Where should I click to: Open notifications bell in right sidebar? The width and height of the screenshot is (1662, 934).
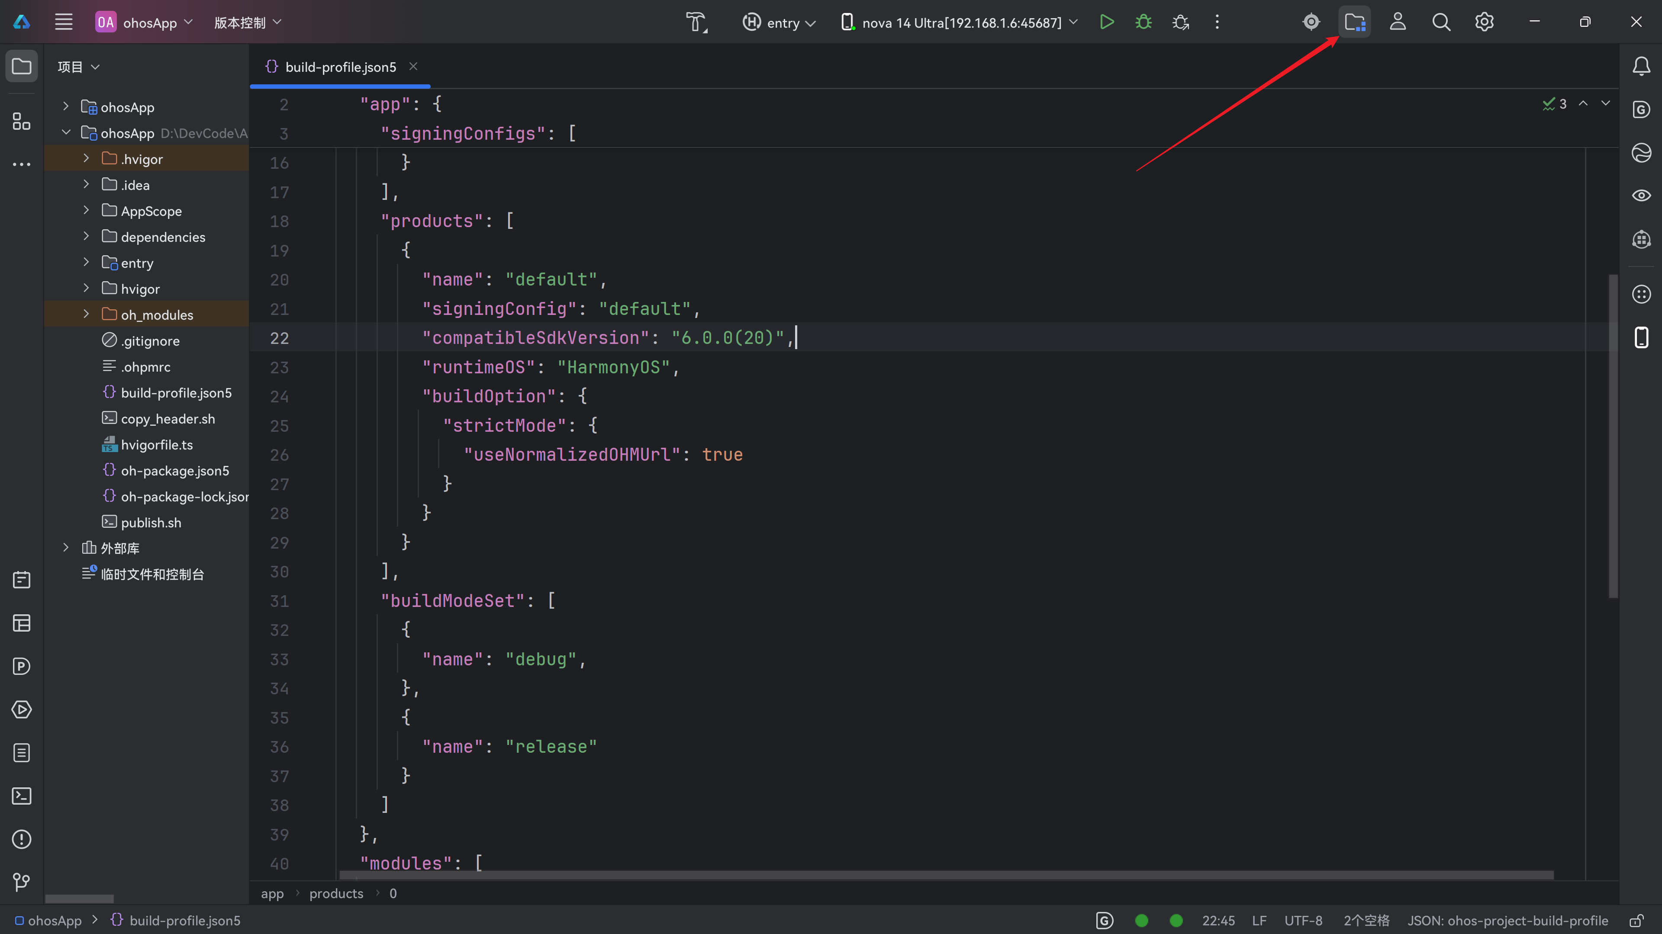(x=1641, y=66)
